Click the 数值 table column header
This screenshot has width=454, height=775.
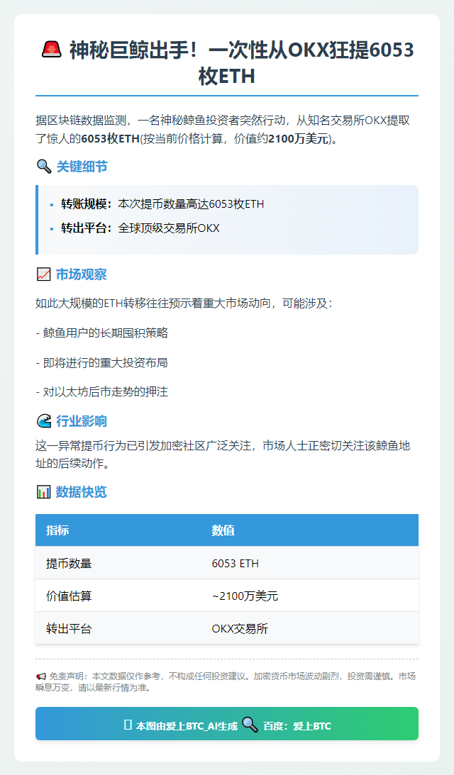(x=223, y=530)
